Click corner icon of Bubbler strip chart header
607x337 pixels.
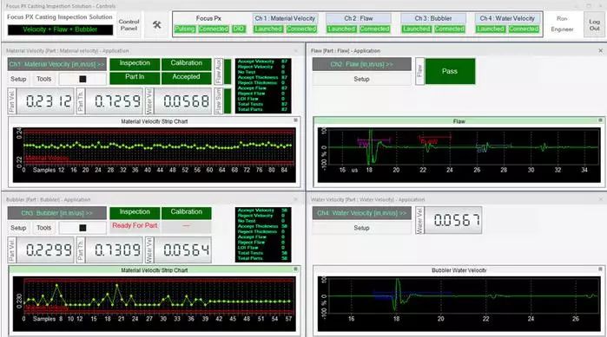(x=295, y=269)
